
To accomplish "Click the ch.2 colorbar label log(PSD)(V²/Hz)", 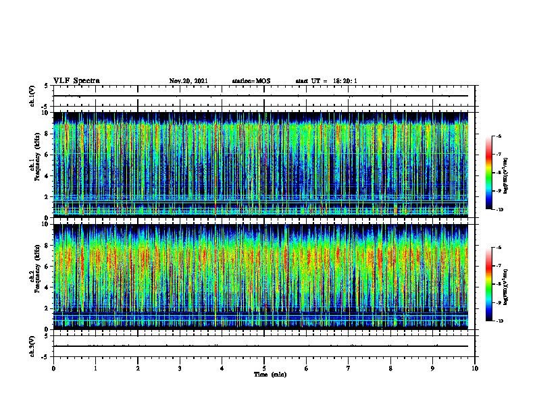I will pyautogui.click(x=506, y=287).
